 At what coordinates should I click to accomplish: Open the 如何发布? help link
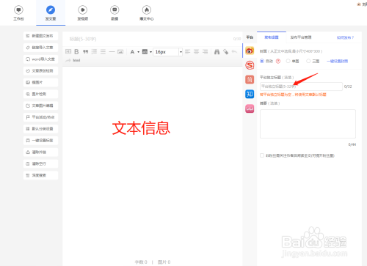point(345,37)
